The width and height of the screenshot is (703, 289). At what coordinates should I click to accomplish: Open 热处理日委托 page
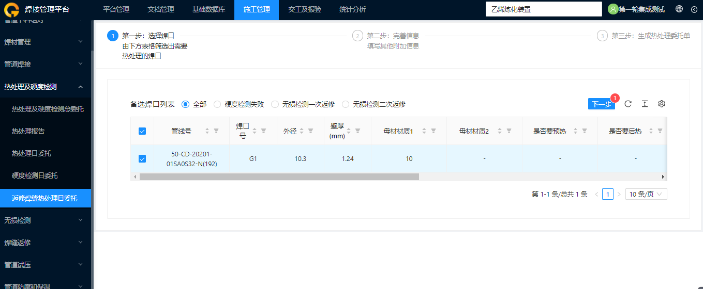click(x=46, y=153)
